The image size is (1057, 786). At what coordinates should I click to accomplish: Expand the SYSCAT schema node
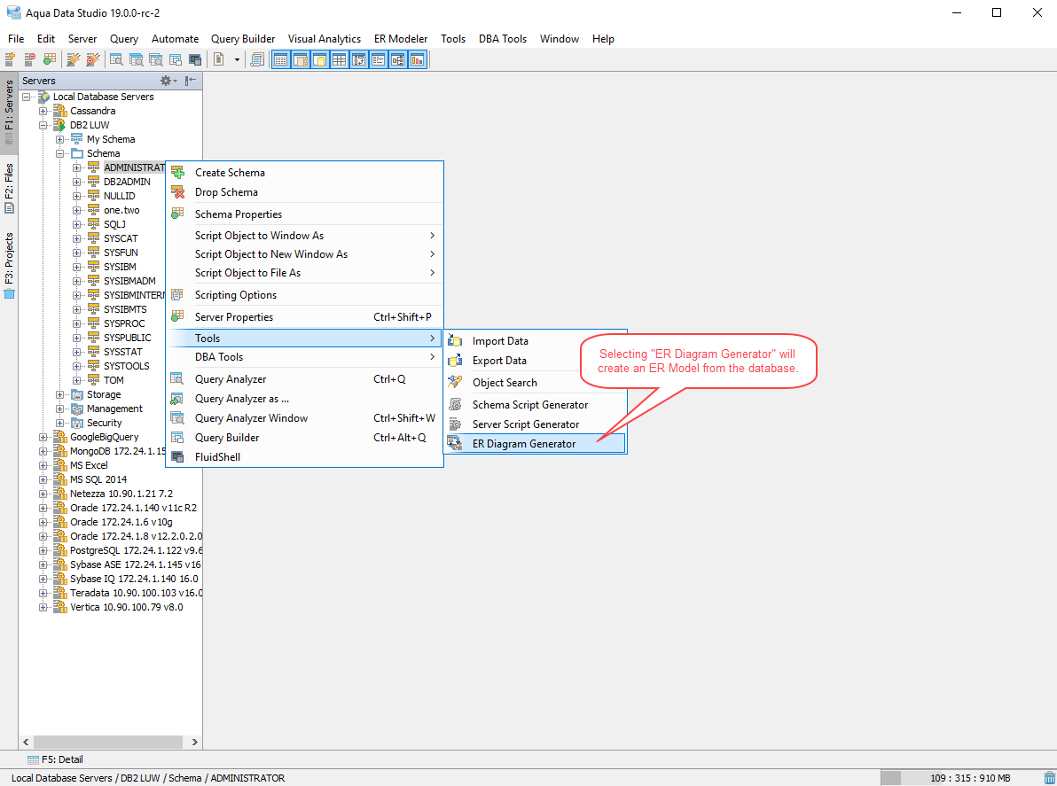pos(77,238)
